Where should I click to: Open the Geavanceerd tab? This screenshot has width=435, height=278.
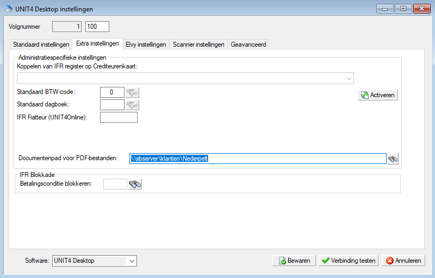[248, 45]
